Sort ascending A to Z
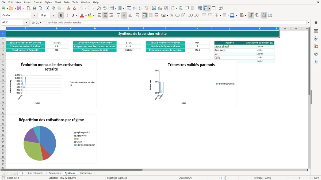The height and width of the screenshot is (180, 321). click(x=135, y=8)
